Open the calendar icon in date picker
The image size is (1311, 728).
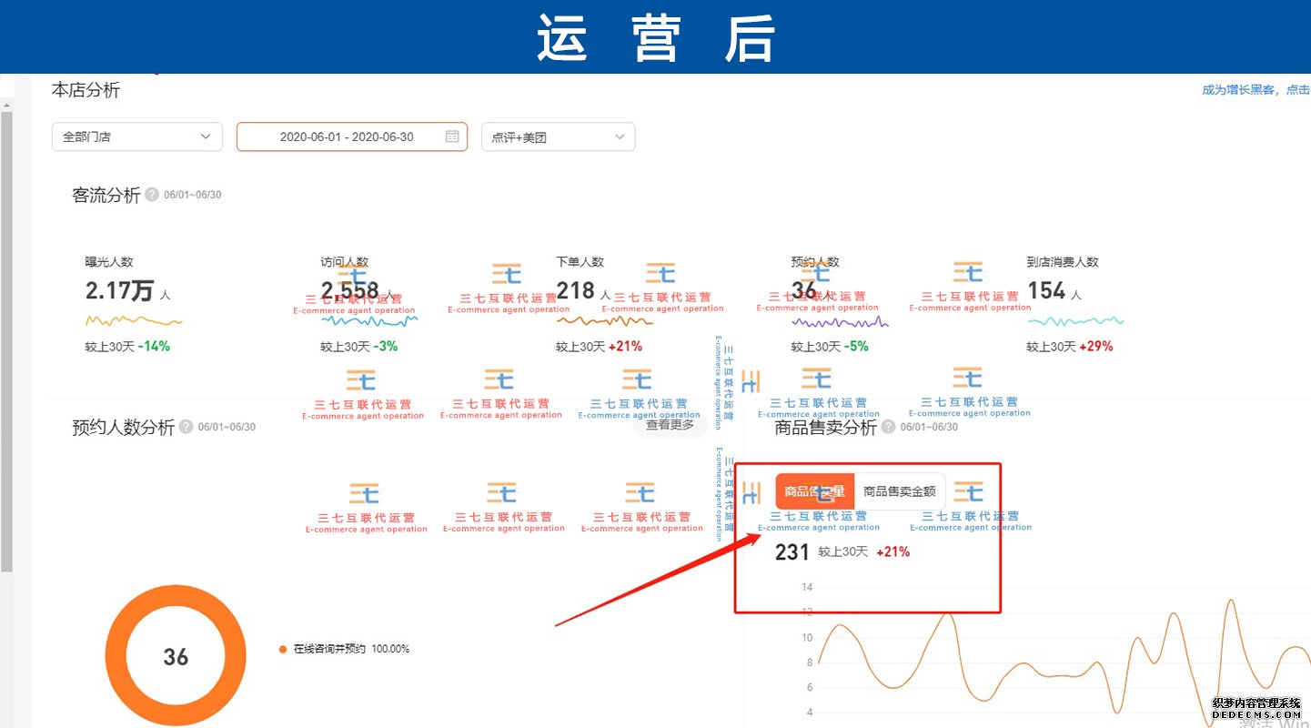pos(452,136)
